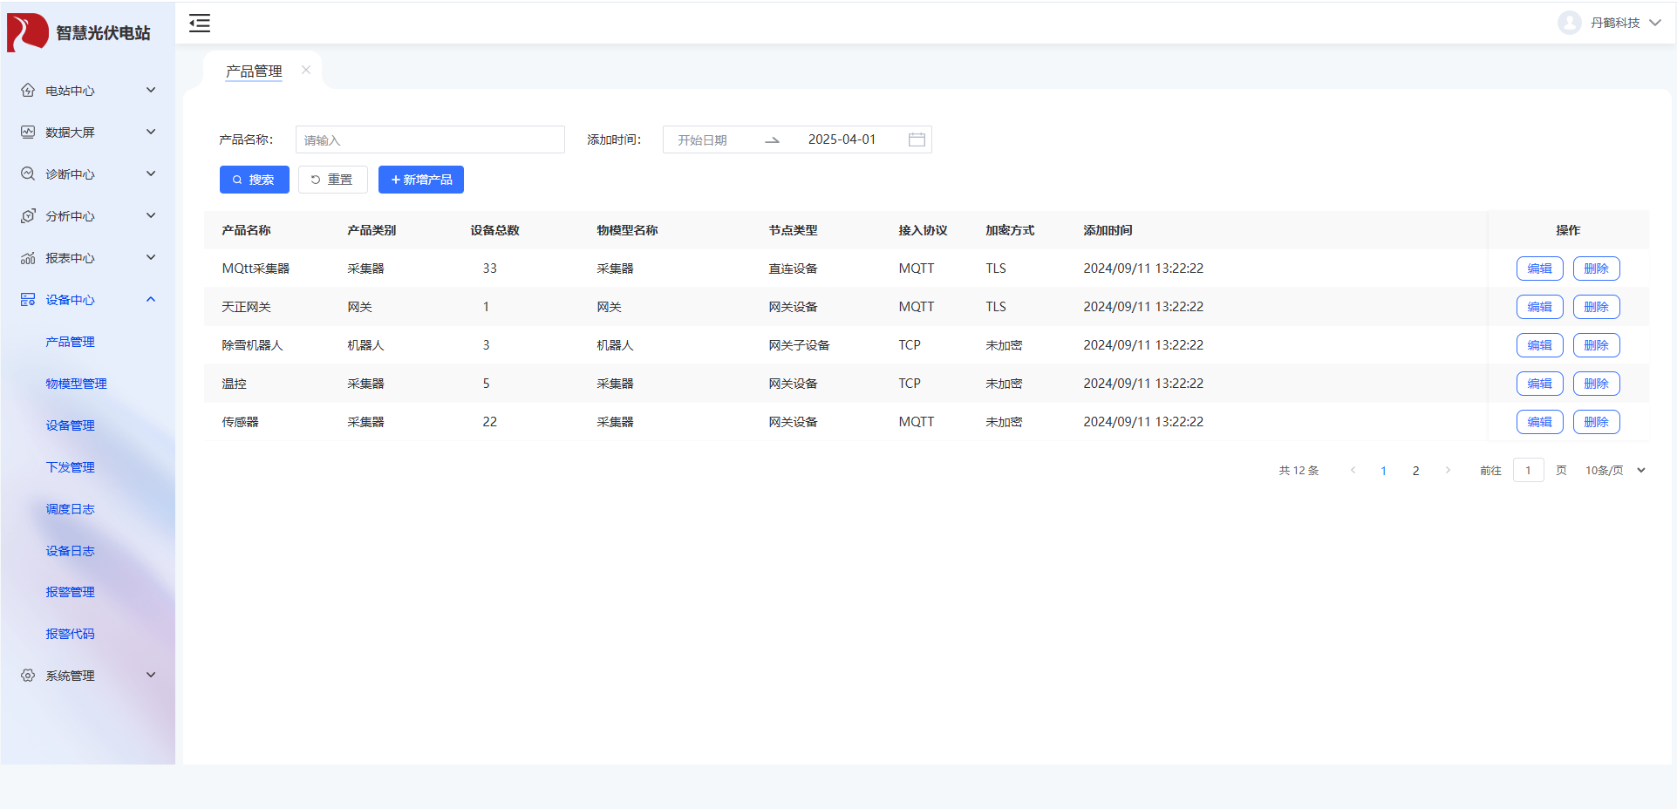1677x809 pixels.
Task: Click the calendar icon in date range
Action: (917, 139)
